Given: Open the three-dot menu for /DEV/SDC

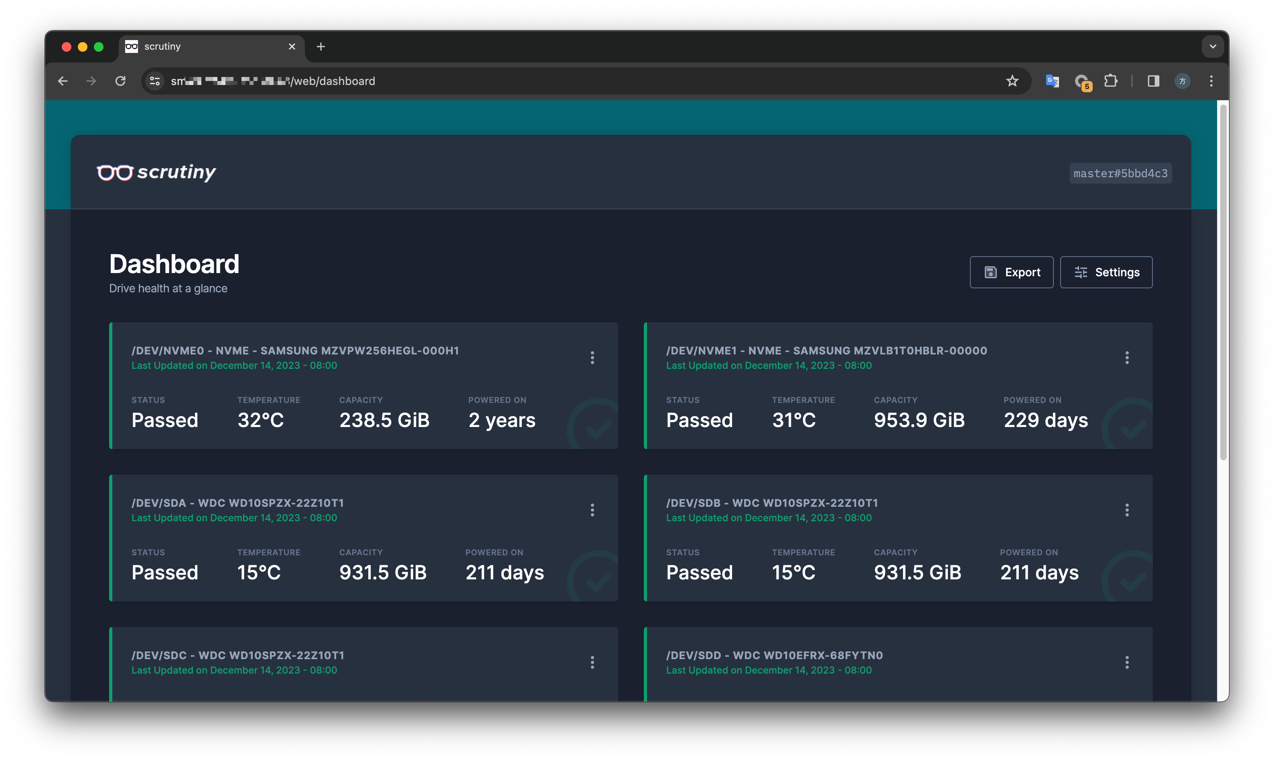Looking at the screenshot, I should pos(592,662).
